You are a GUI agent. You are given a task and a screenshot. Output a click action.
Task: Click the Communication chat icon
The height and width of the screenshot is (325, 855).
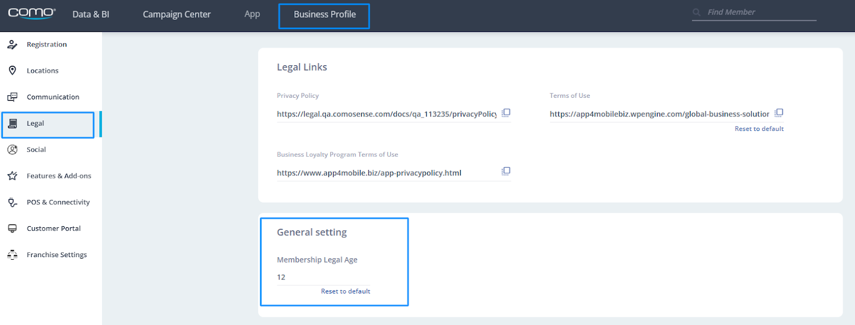tap(12, 97)
